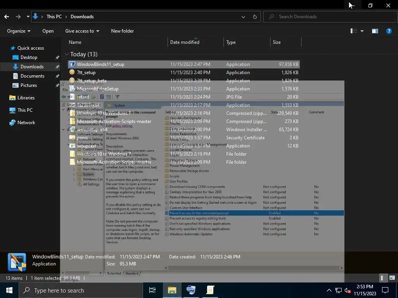
Task: Toggle the preview pane
Action: click(x=375, y=31)
